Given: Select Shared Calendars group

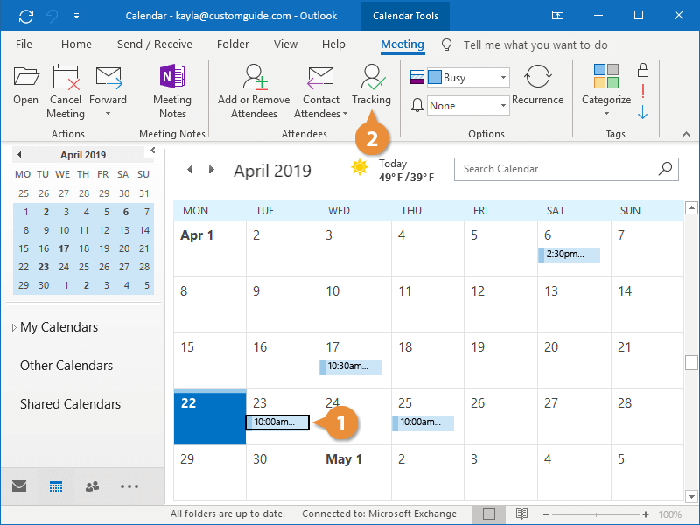Looking at the screenshot, I should 71,404.
